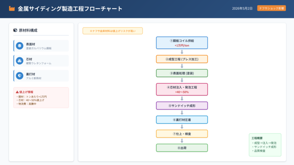Click the shield icon for 裏打材
This screenshot has height=165, width=294.
tap(19, 76)
